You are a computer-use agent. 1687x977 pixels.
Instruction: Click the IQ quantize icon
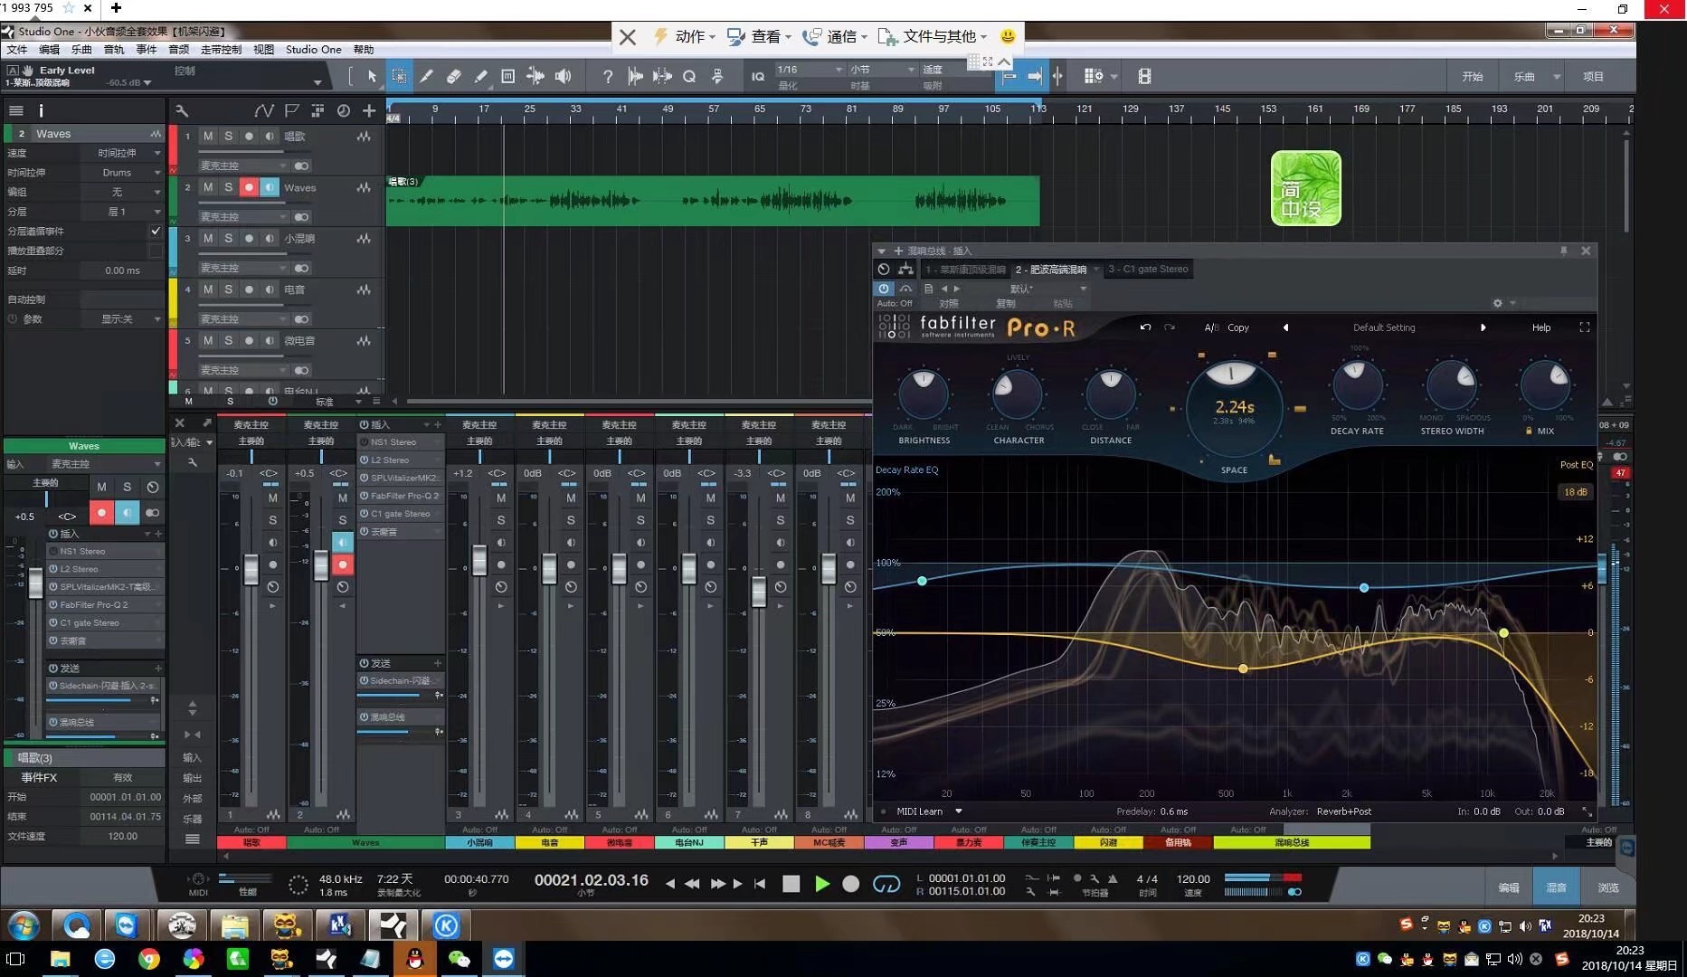[x=758, y=77]
